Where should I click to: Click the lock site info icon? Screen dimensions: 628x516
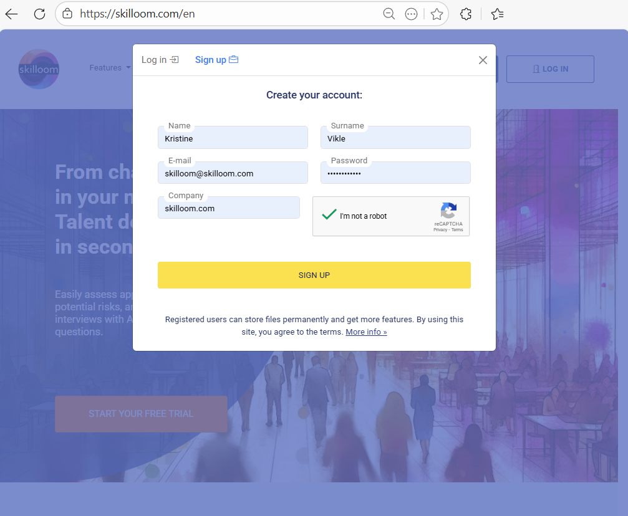(67, 14)
